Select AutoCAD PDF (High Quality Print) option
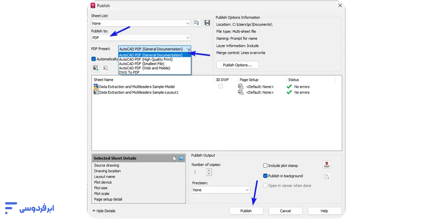 click(155, 60)
